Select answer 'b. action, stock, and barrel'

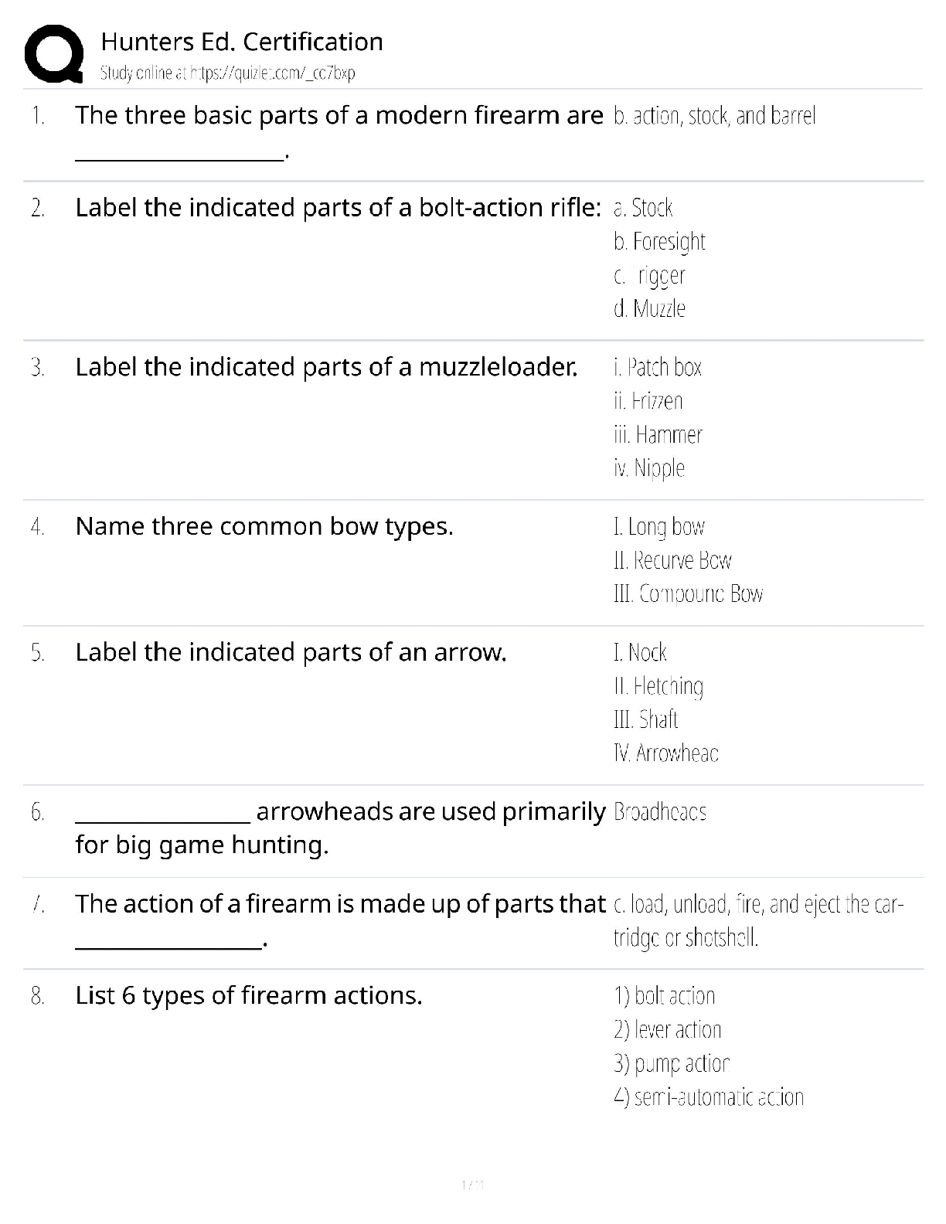(714, 116)
